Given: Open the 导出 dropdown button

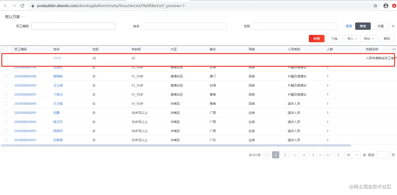Looking at the screenshot, I should click(x=369, y=39).
